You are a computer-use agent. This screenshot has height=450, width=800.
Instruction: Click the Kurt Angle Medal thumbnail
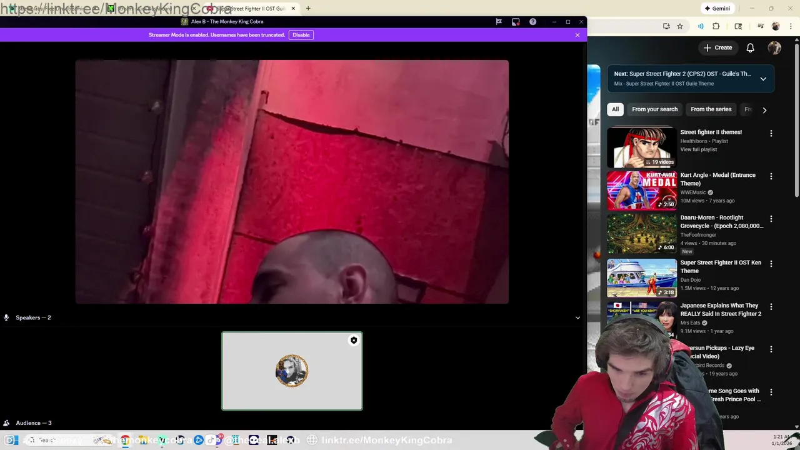642,191
